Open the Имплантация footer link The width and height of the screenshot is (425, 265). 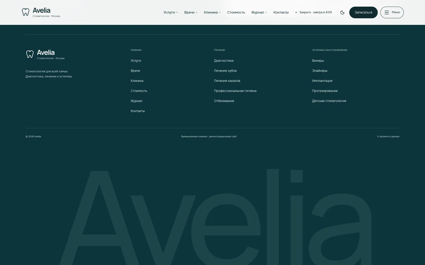coord(322,81)
